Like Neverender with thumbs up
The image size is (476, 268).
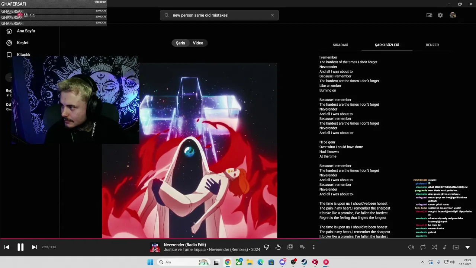pos(278,247)
